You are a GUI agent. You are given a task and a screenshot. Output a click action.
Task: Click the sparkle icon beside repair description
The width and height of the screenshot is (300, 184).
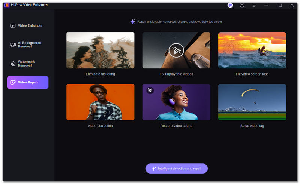click(x=132, y=22)
